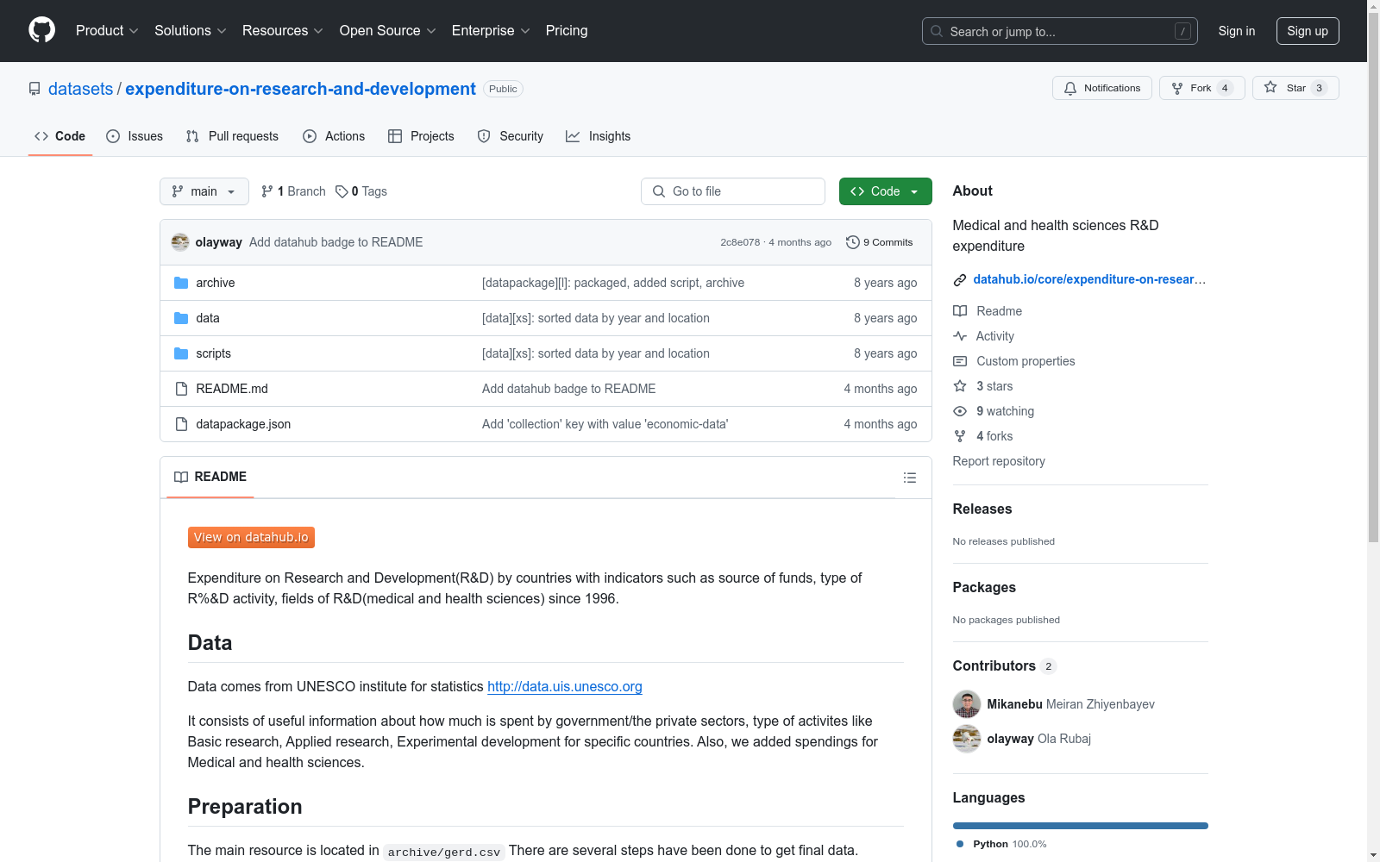1380x862 pixels.
Task: Open the datasets owner link
Action: [80, 89]
